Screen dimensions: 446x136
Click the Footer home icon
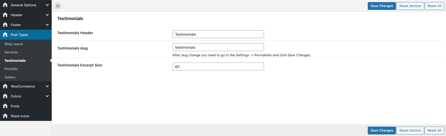pos(5,25)
